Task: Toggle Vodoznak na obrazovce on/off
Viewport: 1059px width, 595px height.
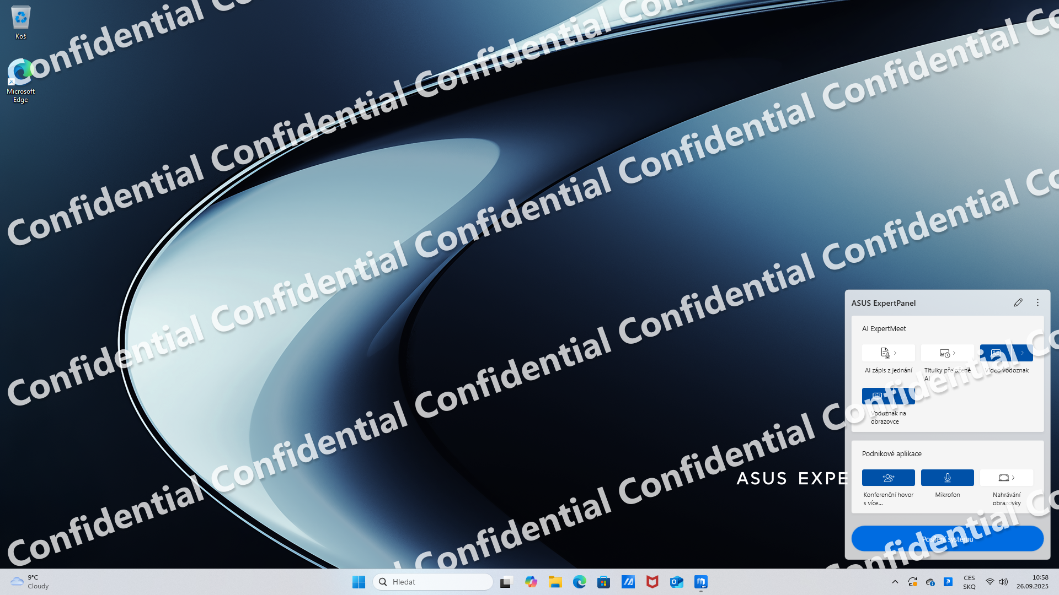Action: [x=878, y=396]
